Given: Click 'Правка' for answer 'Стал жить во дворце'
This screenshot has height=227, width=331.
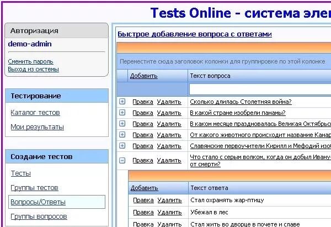Looking at the screenshot, I should click(x=143, y=224).
